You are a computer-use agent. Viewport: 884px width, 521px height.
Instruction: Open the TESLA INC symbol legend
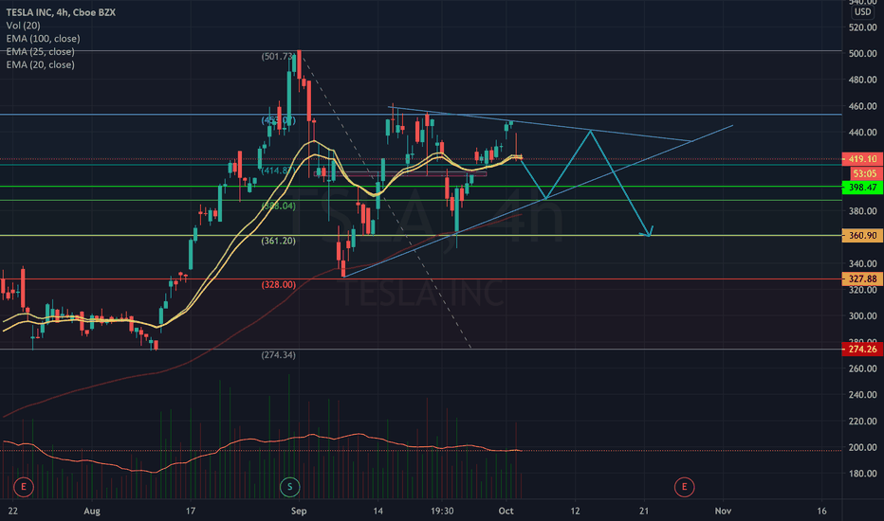[x=61, y=12]
